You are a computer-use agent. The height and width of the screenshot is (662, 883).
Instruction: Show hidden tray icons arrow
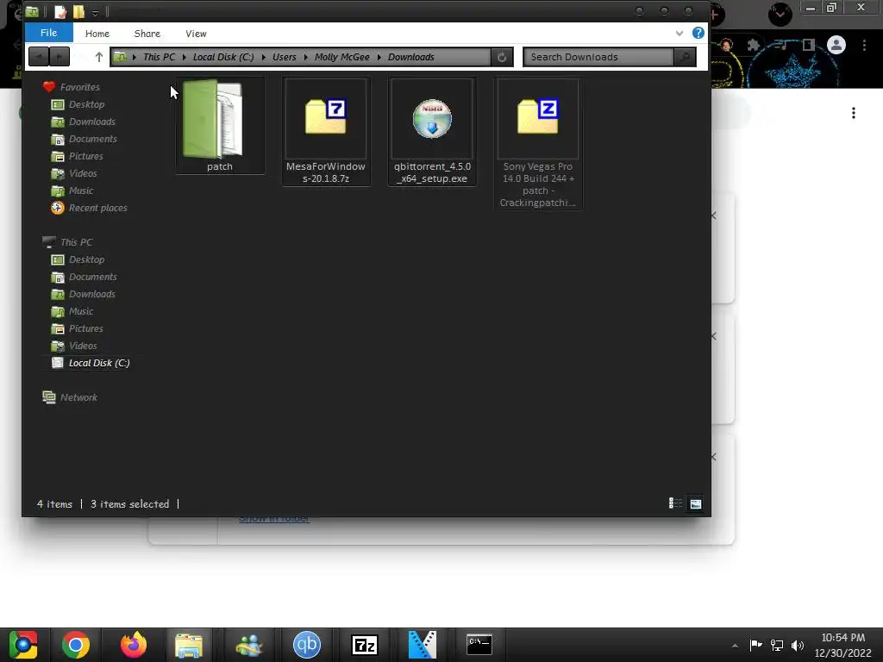click(x=735, y=646)
